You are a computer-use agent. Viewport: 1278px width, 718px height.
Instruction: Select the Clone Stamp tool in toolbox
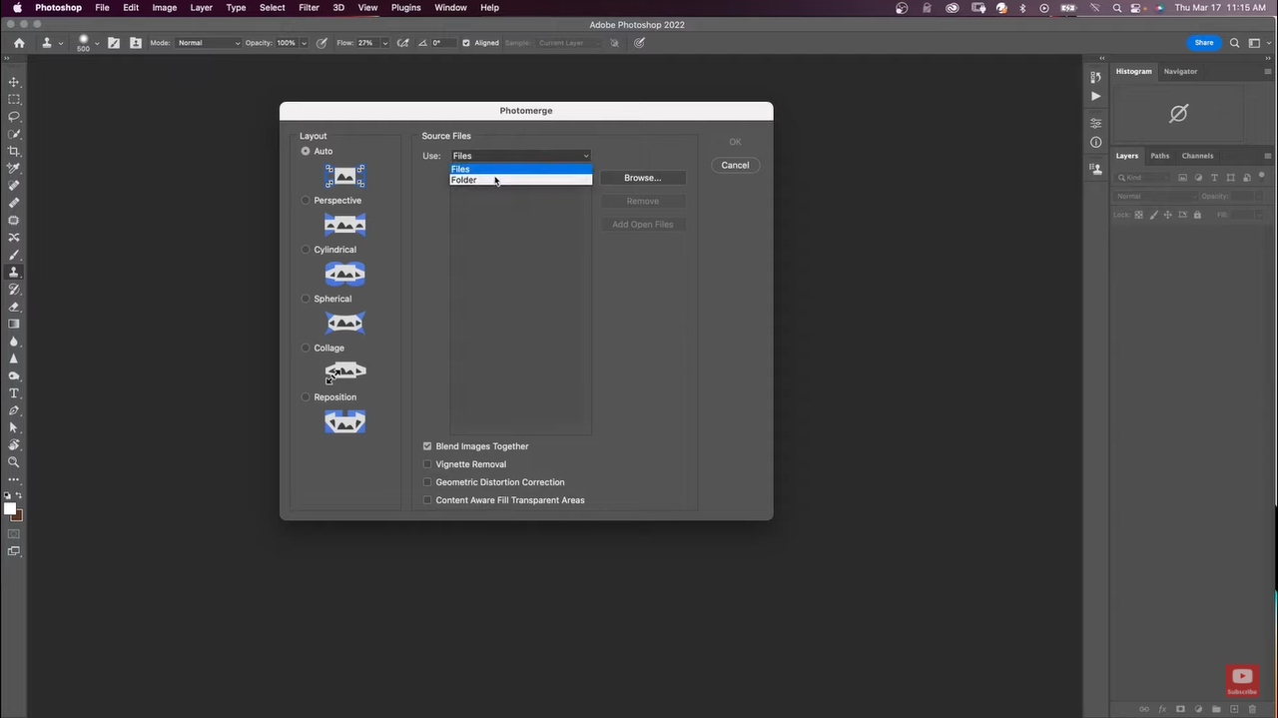(14, 272)
